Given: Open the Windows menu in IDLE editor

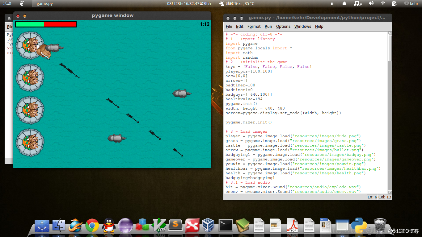Looking at the screenshot, I should click(x=303, y=26).
